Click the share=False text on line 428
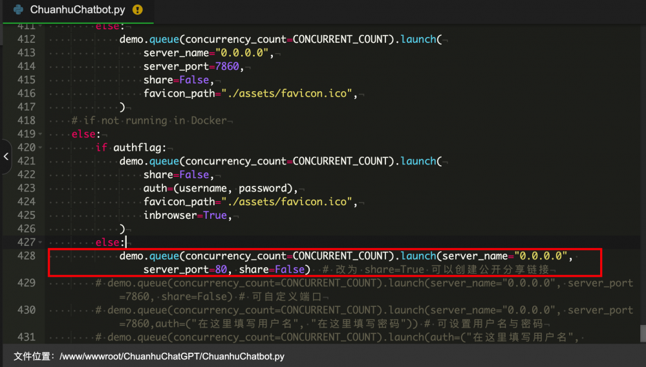646x367 pixels. coord(272,269)
